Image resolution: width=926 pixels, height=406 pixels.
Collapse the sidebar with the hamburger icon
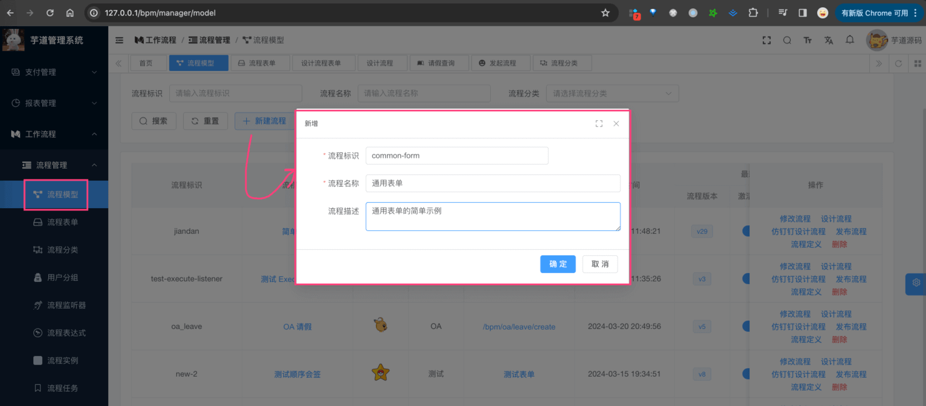click(x=119, y=40)
